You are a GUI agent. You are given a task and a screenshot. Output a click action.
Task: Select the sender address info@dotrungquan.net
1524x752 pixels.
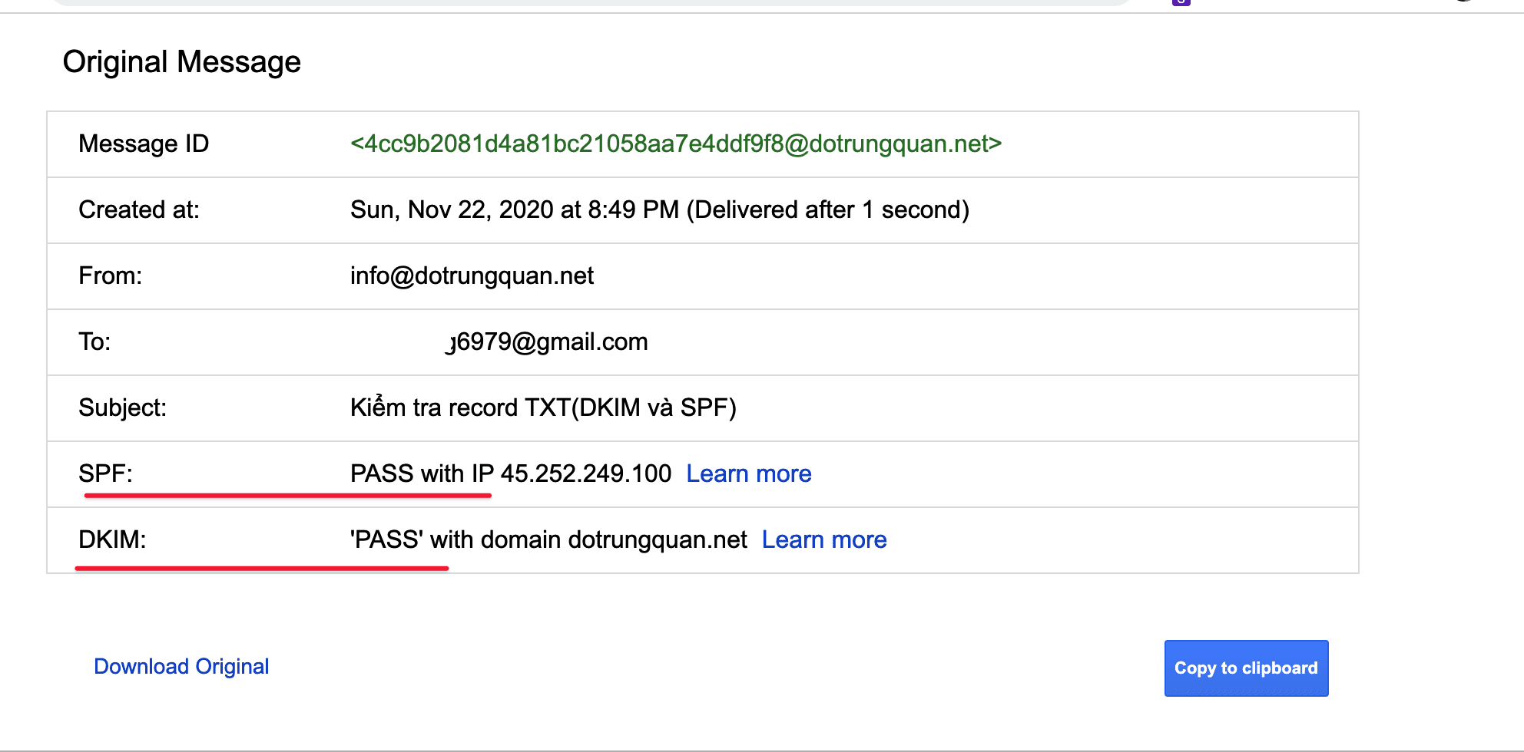(472, 275)
